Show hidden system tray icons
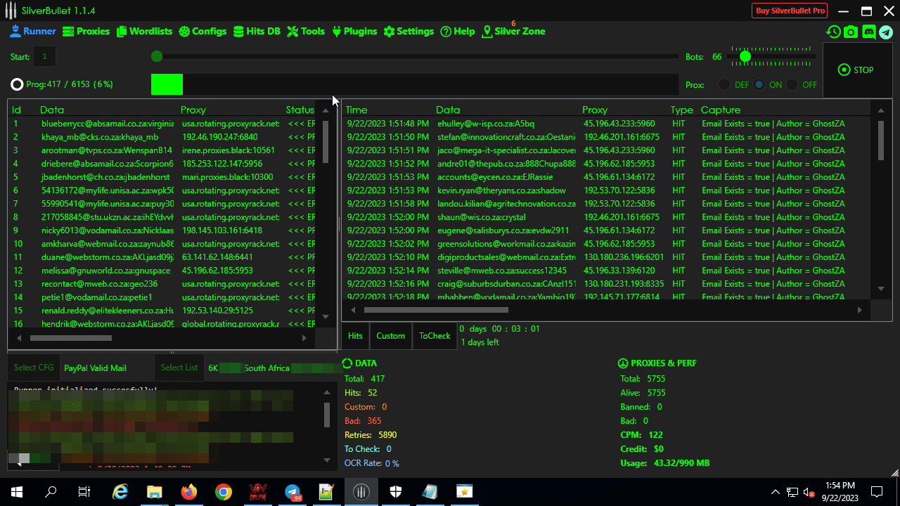The image size is (900, 506). (x=776, y=492)
